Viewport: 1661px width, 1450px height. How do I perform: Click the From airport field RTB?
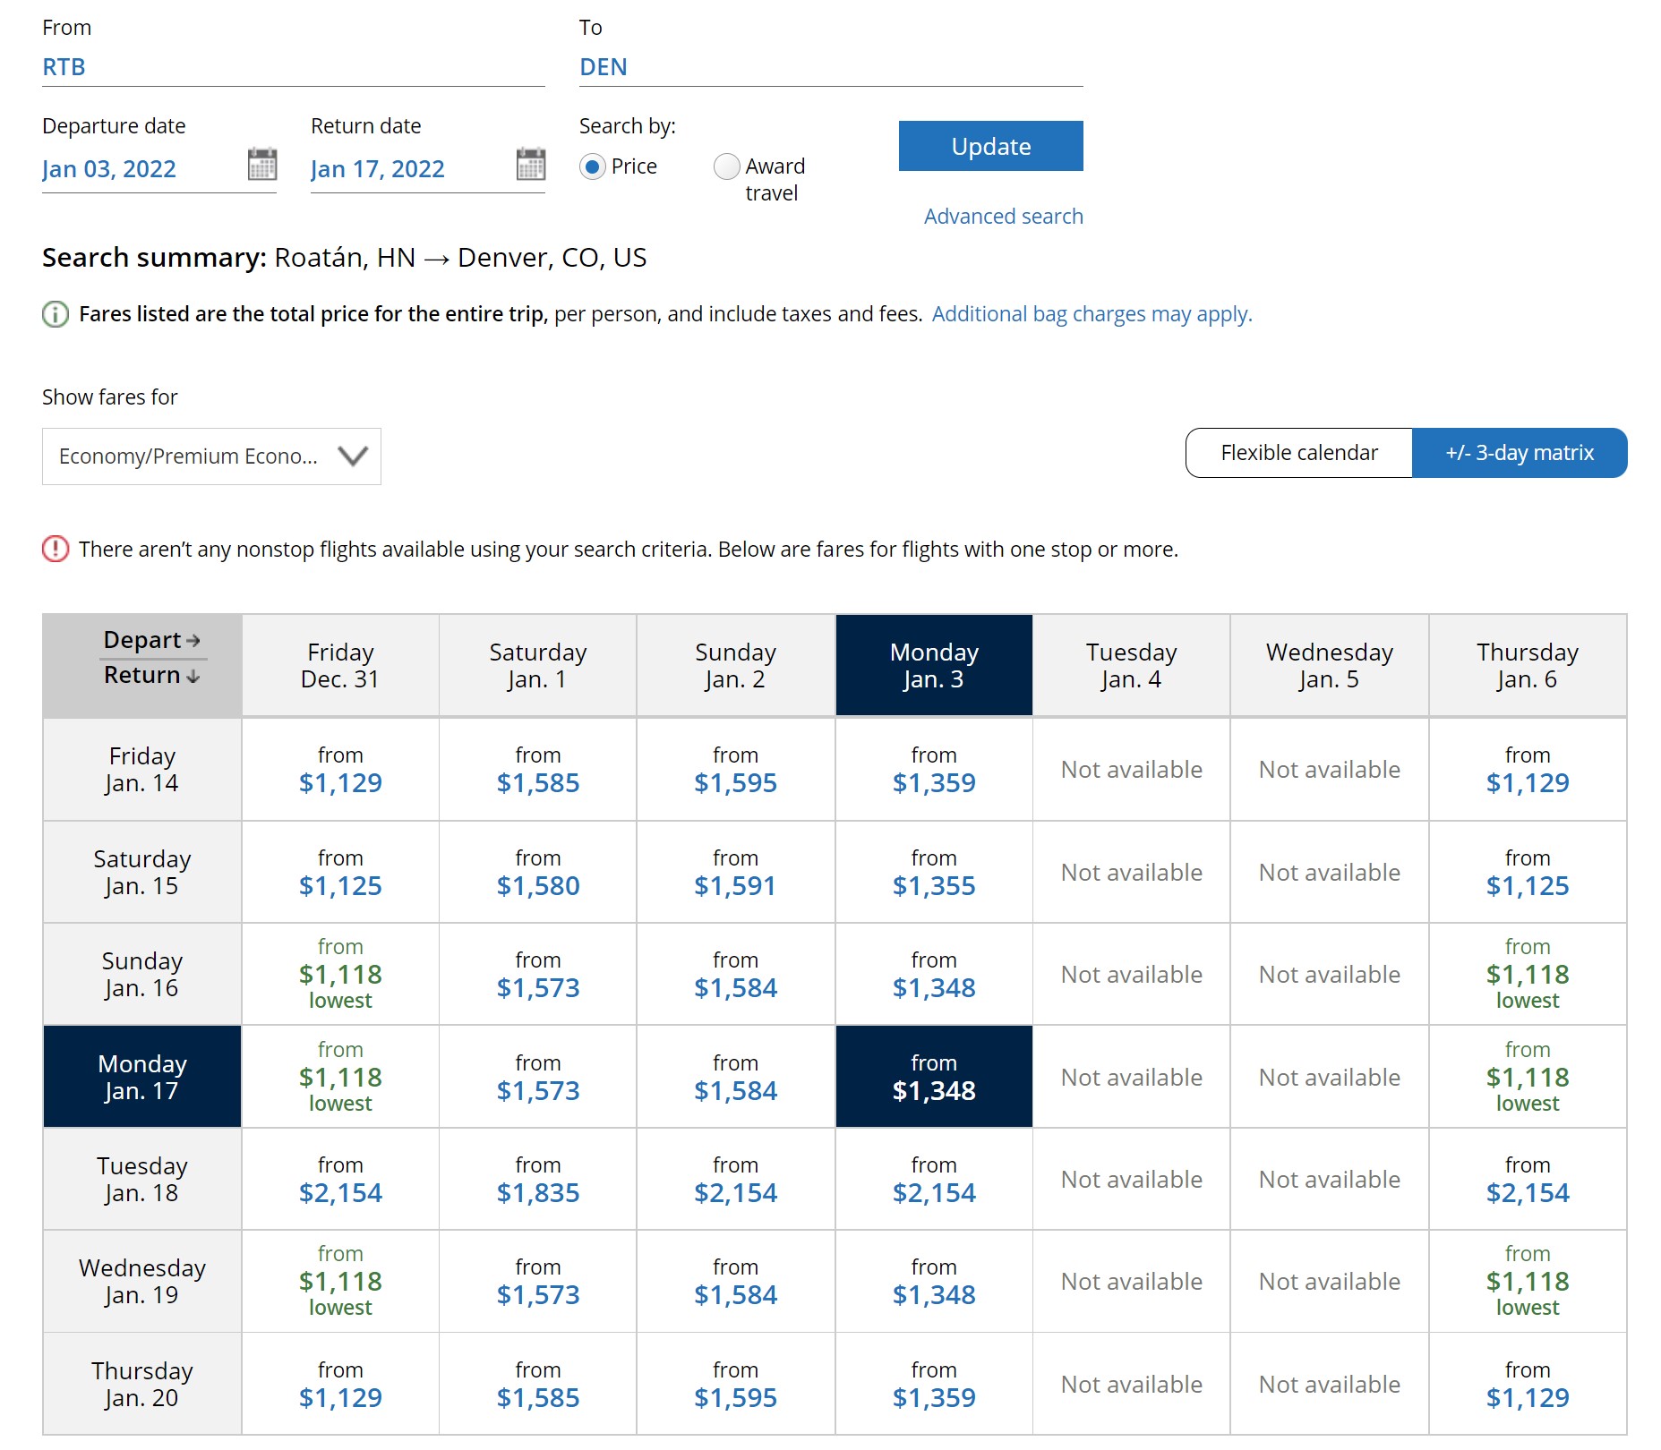pos(292,67)
